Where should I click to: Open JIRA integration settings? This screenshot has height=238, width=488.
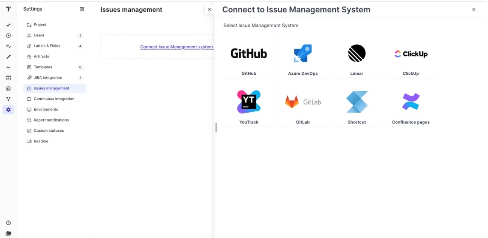(55, 78)
